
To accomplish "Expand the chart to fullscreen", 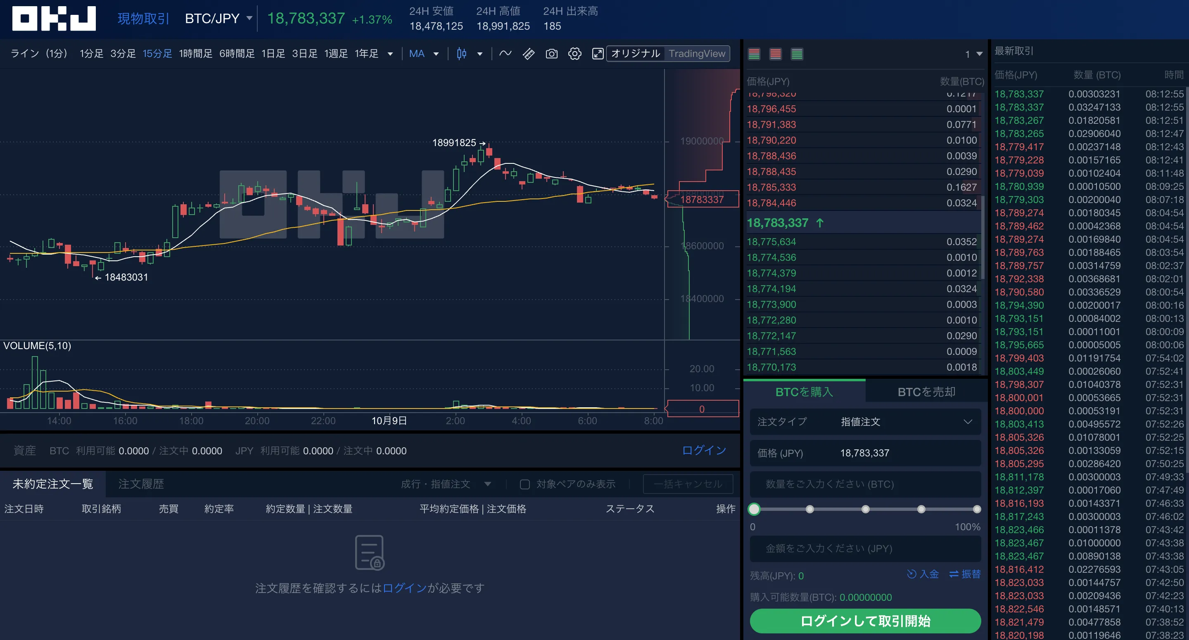I will (597, 54).
